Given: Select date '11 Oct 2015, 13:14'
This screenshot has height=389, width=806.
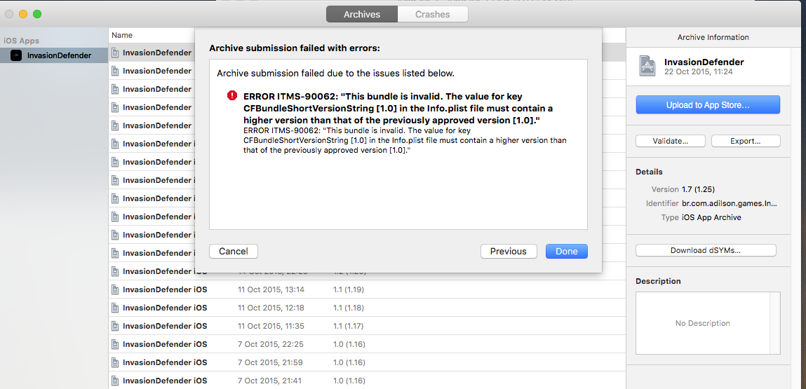Looking at the screenshot, I should coord(271,289).
